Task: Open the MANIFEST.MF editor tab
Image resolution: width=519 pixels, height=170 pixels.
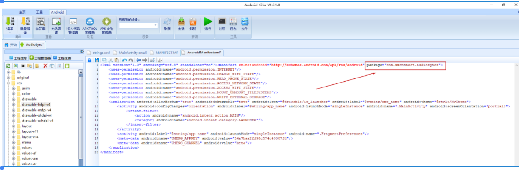Action: [x=164, y=53]
